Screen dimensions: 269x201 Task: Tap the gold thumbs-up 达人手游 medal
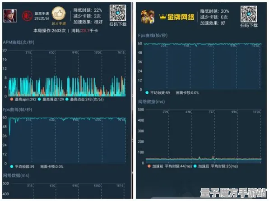(x=59, y=14)
